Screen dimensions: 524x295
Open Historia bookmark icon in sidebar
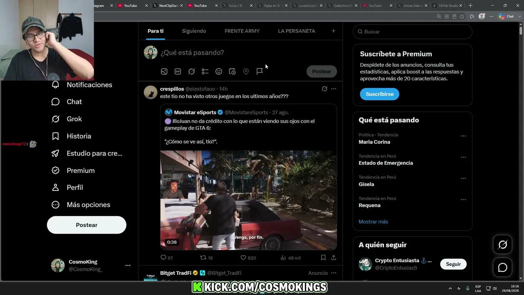tap(56, 136)
